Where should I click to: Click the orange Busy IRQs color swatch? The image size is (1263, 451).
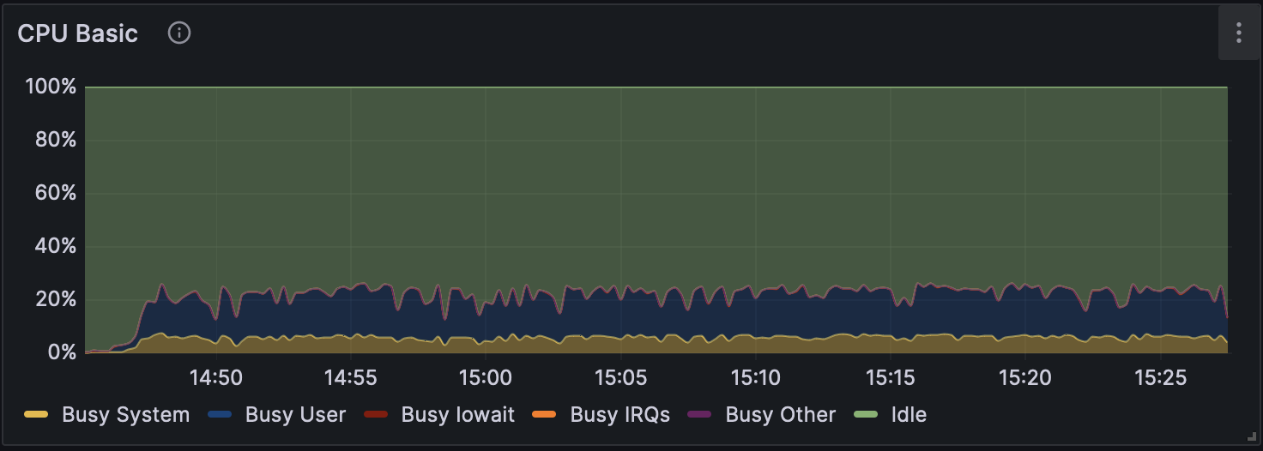[x=545, y=415]
